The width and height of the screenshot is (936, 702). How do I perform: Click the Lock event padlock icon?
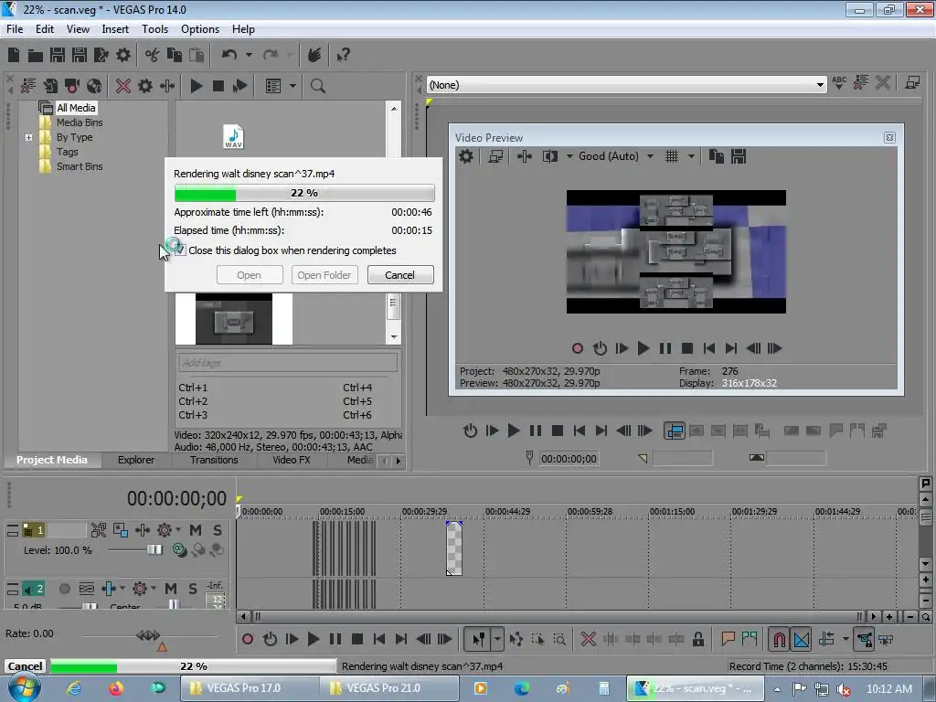pyautogui.click(x=697, y=639)
